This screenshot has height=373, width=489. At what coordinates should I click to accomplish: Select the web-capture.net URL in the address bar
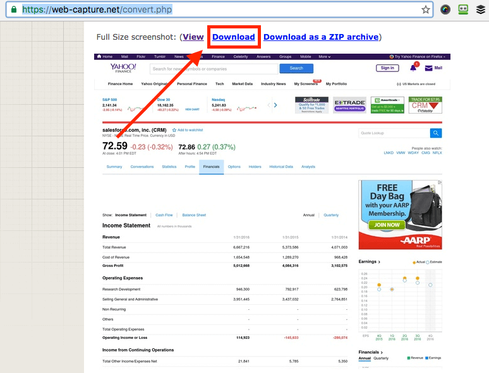97,9
